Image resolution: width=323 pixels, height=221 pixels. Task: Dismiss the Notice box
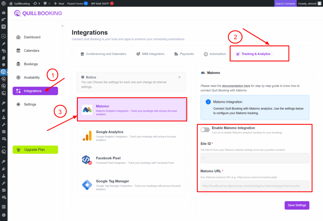coord(179,77)
